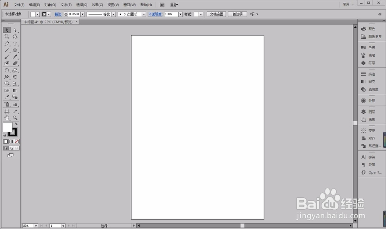This screenshot has height=229, width=386.
Task: Change the screen mode
Action: (10, 155)
